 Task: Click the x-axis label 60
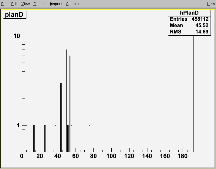(x=76, y=156)
